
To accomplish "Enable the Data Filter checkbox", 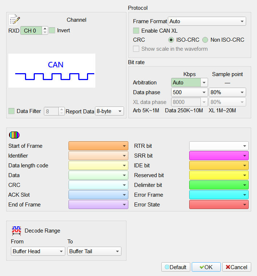I will click(x=12, y=111).
